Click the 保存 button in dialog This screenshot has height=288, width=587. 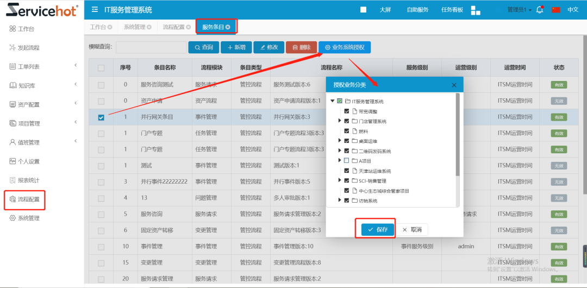pos(378,229)
